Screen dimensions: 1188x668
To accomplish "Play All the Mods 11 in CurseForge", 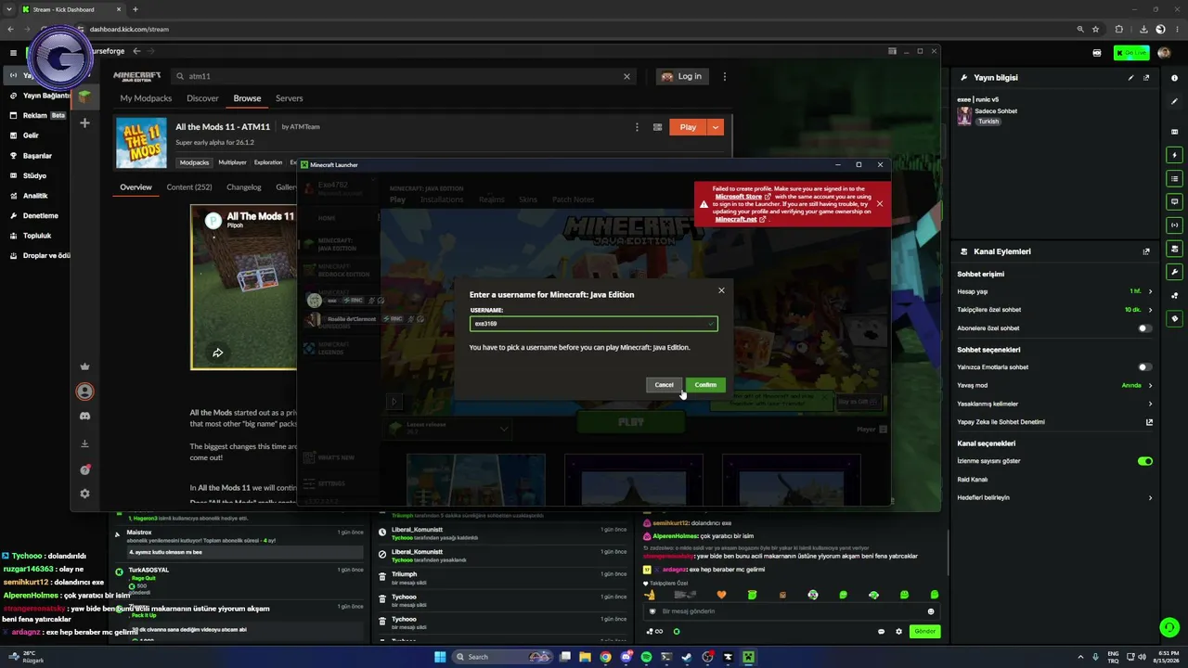I will pyautogui.click(x=688, y=127).
